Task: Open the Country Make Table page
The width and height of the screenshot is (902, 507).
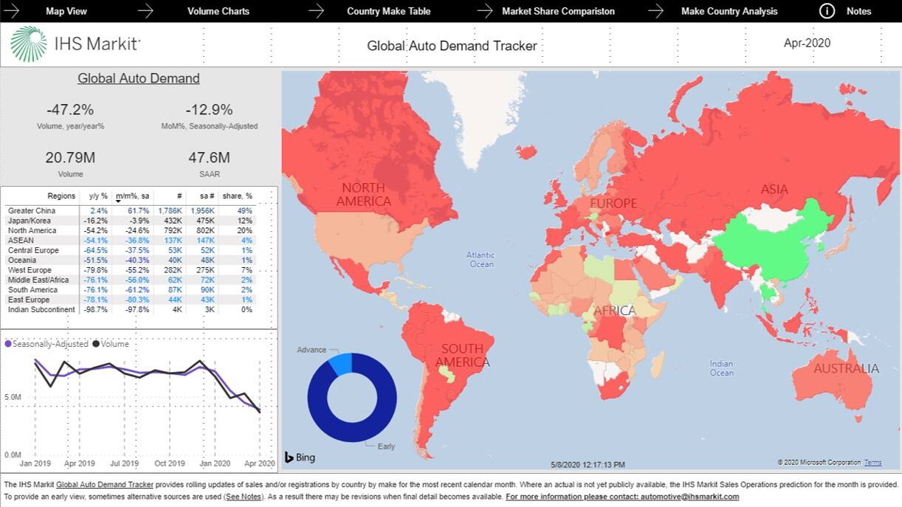Action: click(x=388, y=11)
